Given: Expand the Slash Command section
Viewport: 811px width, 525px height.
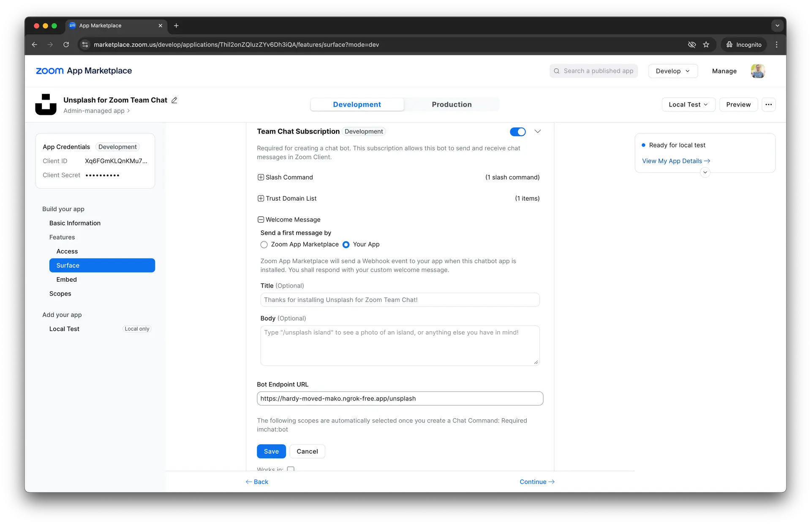Looking at the screenshot, I should click(260, 177).
